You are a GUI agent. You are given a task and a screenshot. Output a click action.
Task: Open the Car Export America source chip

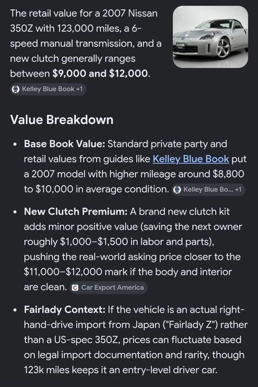(109, 288)
